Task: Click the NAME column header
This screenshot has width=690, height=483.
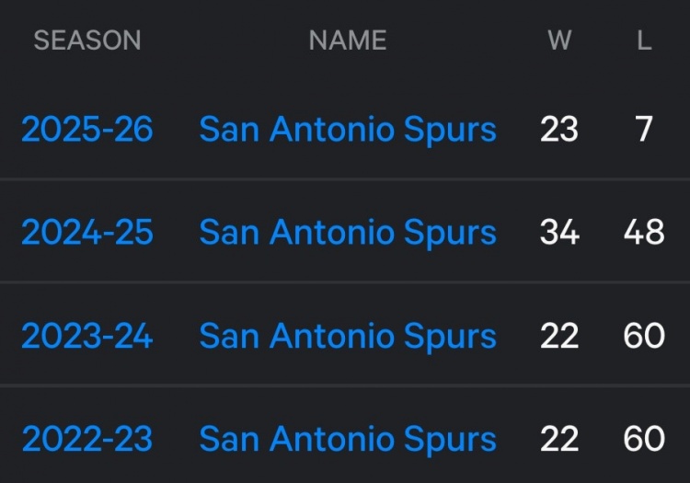Action: point(348,40)
